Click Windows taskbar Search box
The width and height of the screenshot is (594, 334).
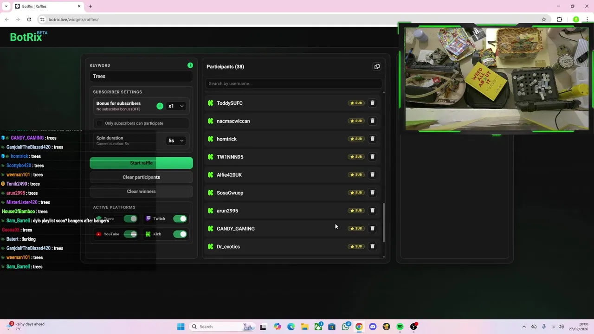(x=223, y=327)
